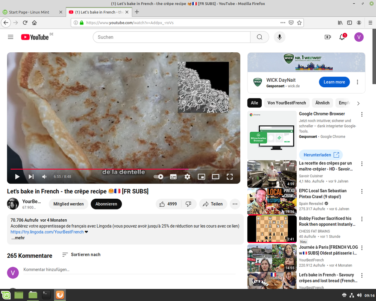Open options for Google Chrome-Browser ad
Image resolution: width=376 pixels, height=301 pixels.
point(362,114)
